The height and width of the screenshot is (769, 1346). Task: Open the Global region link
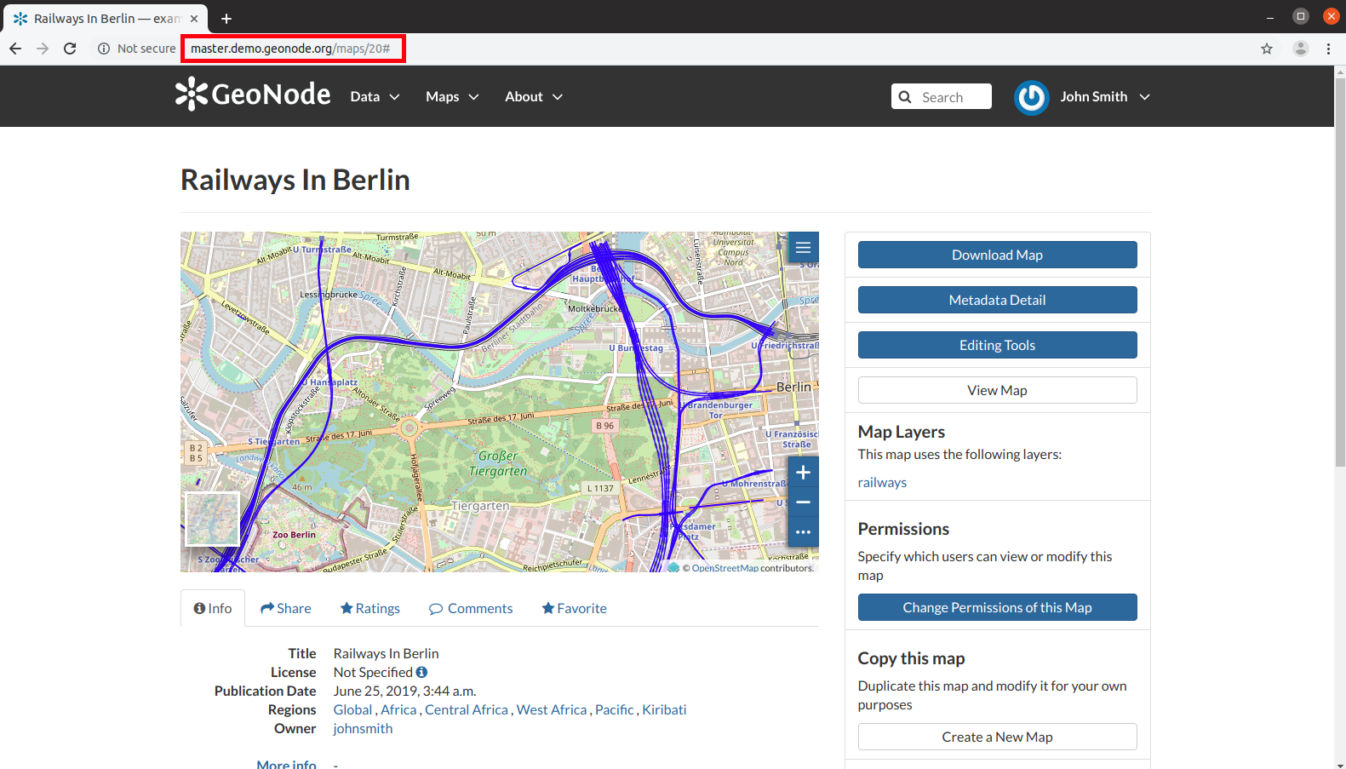tap(352, 709)
